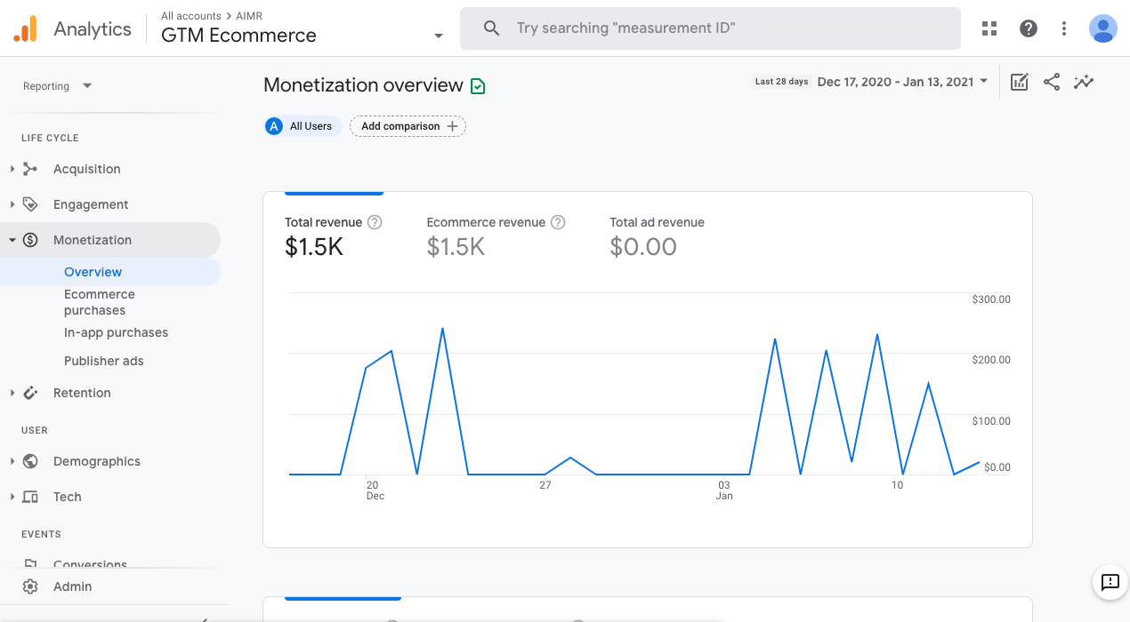This screenshot has width=1130, height=622.
Task: Click the Tech devices icon
Action: (30, 497)
